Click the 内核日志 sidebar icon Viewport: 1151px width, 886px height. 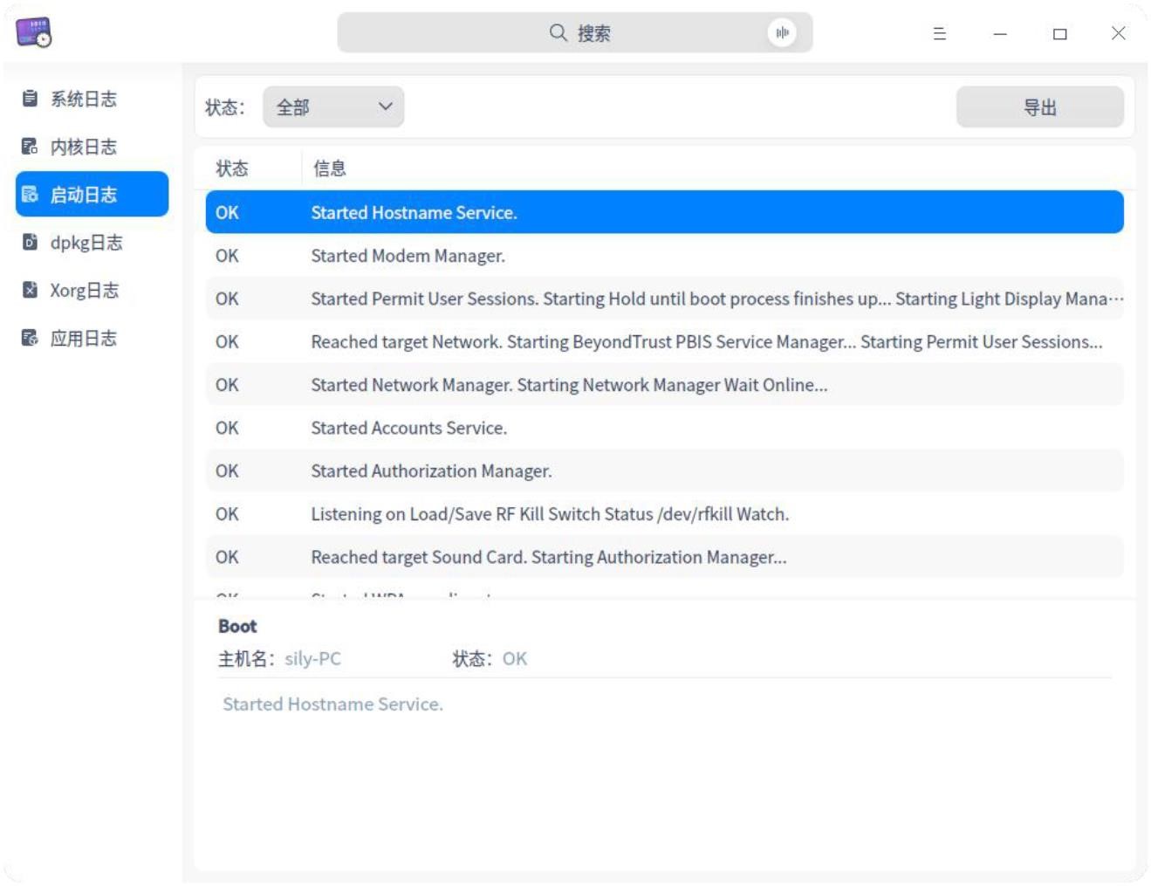tap(30, 147)
